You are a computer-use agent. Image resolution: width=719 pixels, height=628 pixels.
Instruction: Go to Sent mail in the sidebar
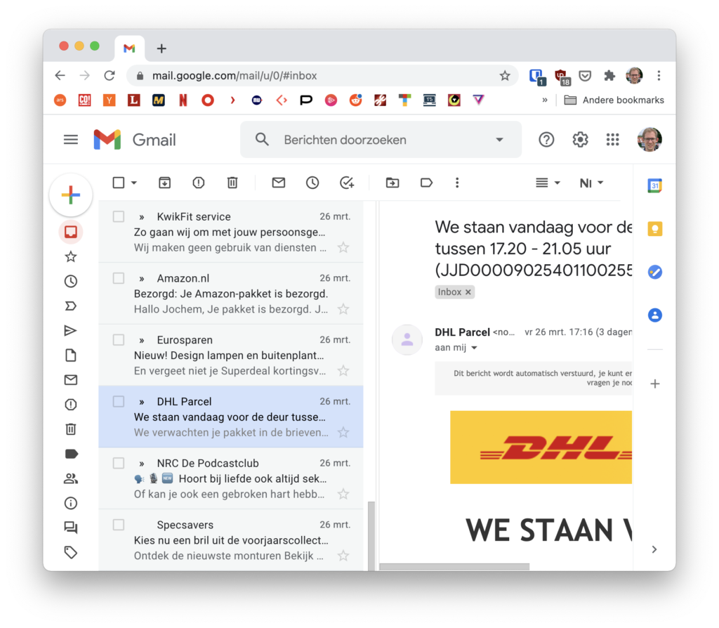[x=71, y=330]
